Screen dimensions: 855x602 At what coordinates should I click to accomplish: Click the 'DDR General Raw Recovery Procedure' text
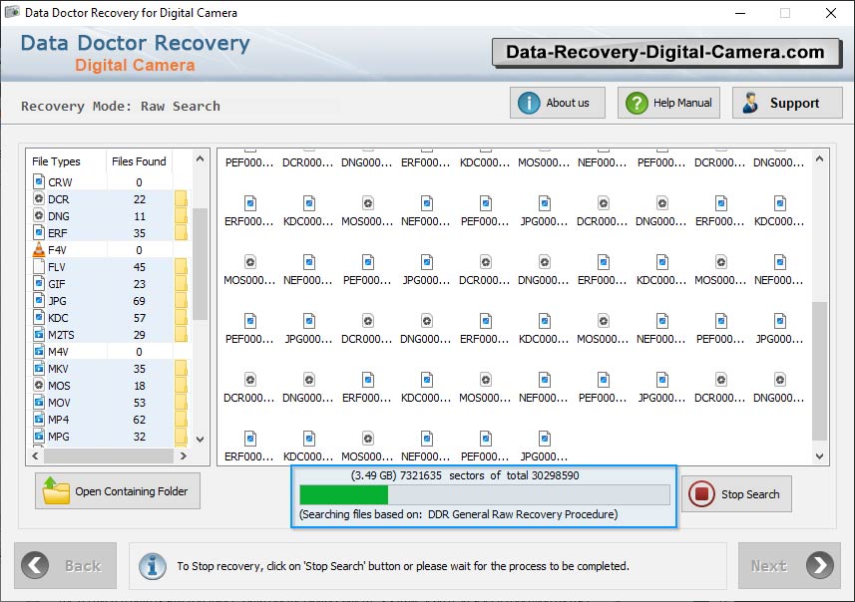[523, 514]
